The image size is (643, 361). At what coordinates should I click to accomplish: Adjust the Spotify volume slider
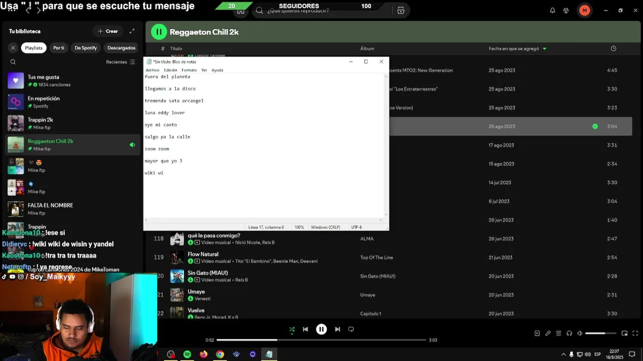tap(601, 333)
